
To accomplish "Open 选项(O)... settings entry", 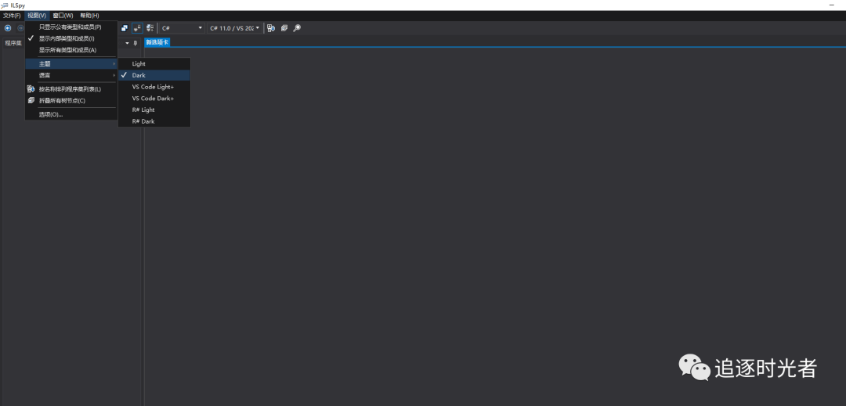I will coord(51,114).
